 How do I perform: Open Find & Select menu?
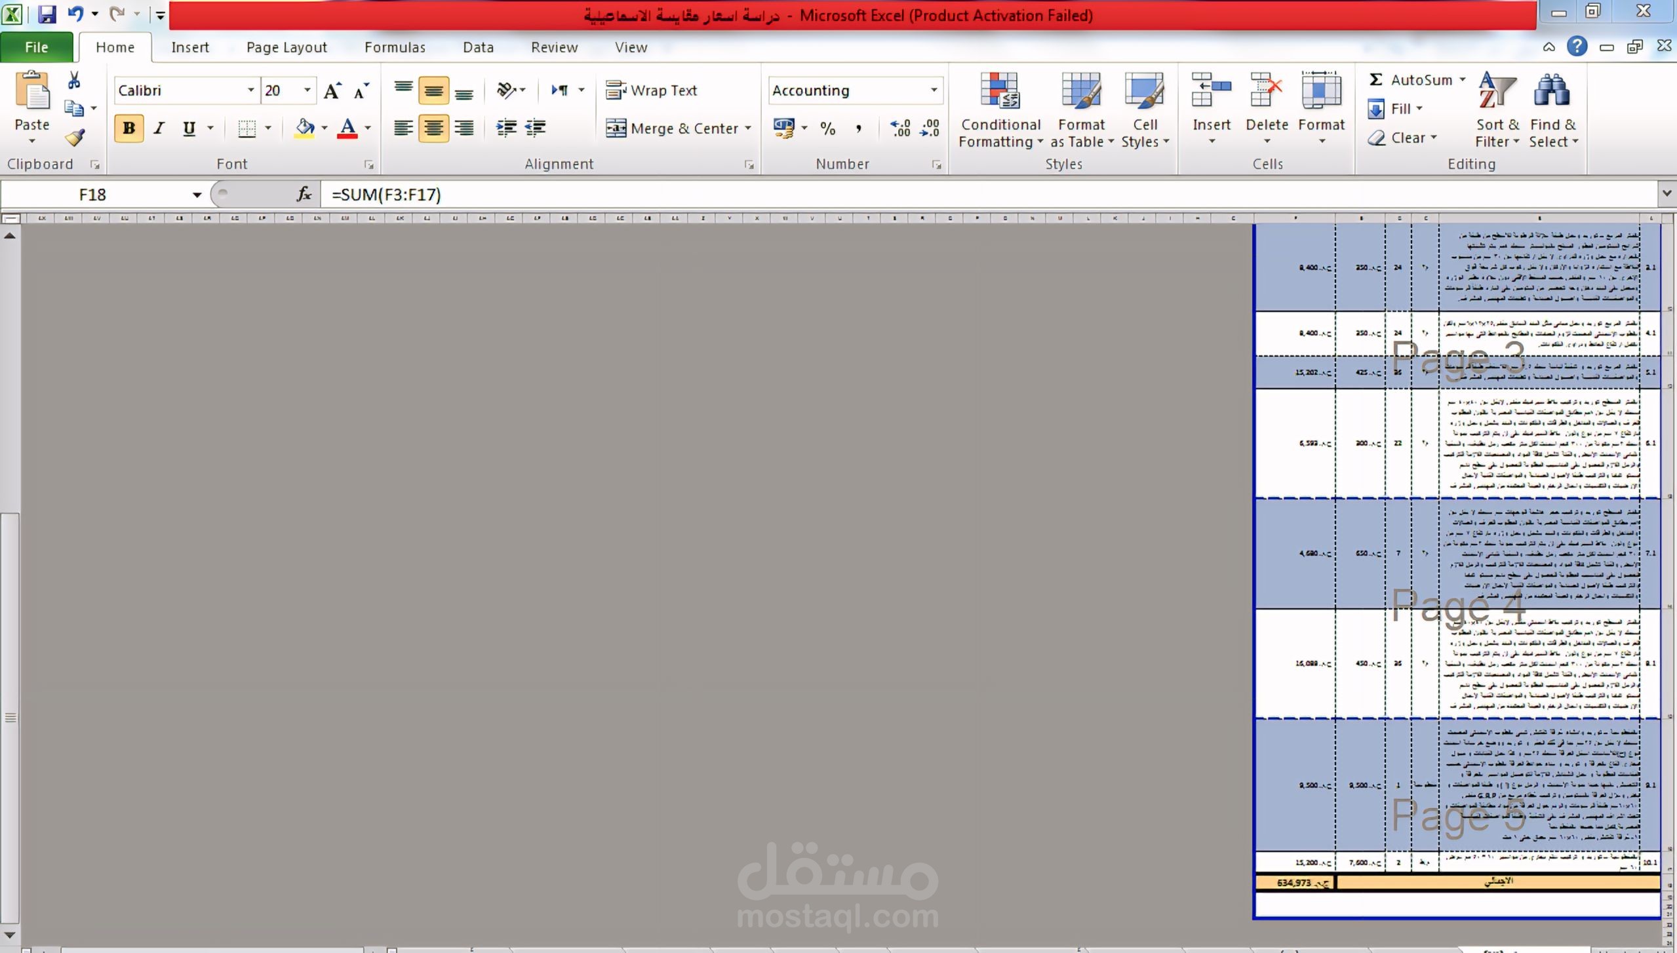[x=1553, y=110]
